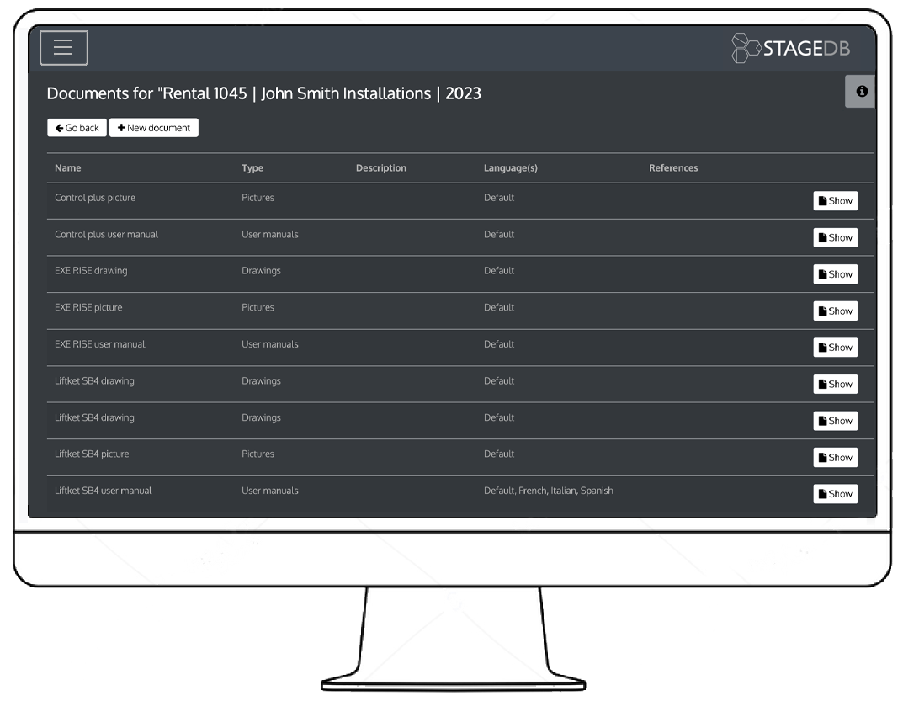Select the 'EXE RISE drawing' name cell
Screen dimensions: 903x701
(91, 271)
